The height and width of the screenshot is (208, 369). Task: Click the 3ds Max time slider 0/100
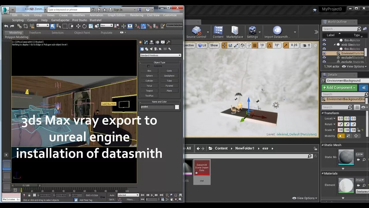point(26,185)
